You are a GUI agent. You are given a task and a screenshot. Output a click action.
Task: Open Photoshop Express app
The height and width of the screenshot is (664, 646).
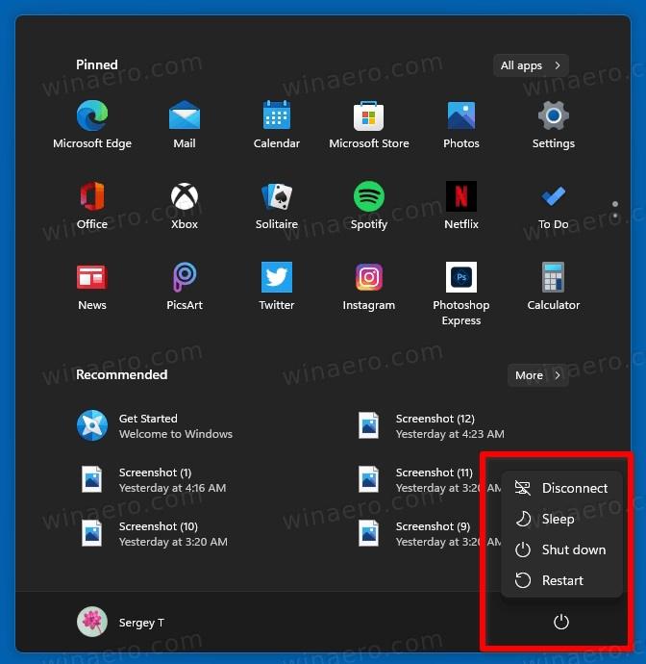click(461, 279)
